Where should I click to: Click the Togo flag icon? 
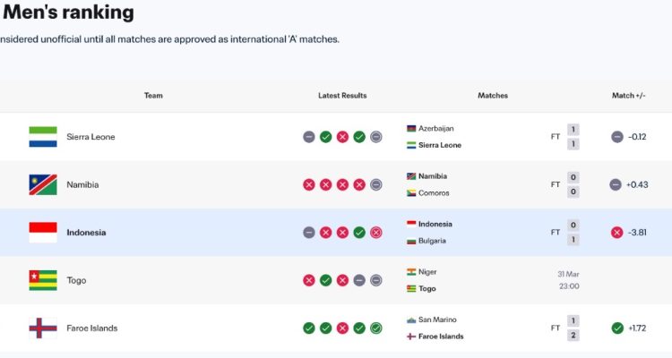[x=43, y=280]
